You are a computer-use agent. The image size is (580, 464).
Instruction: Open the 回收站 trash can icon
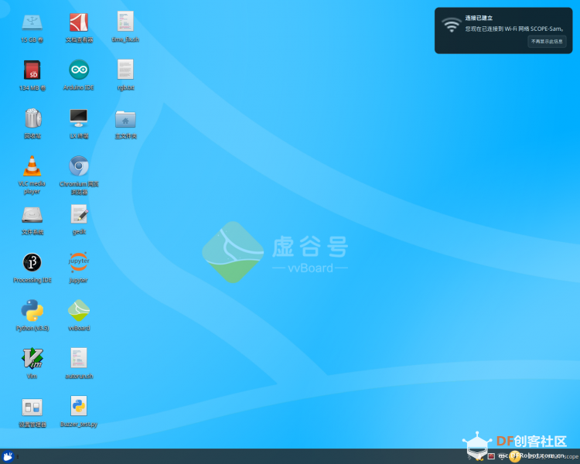[33, 118]
